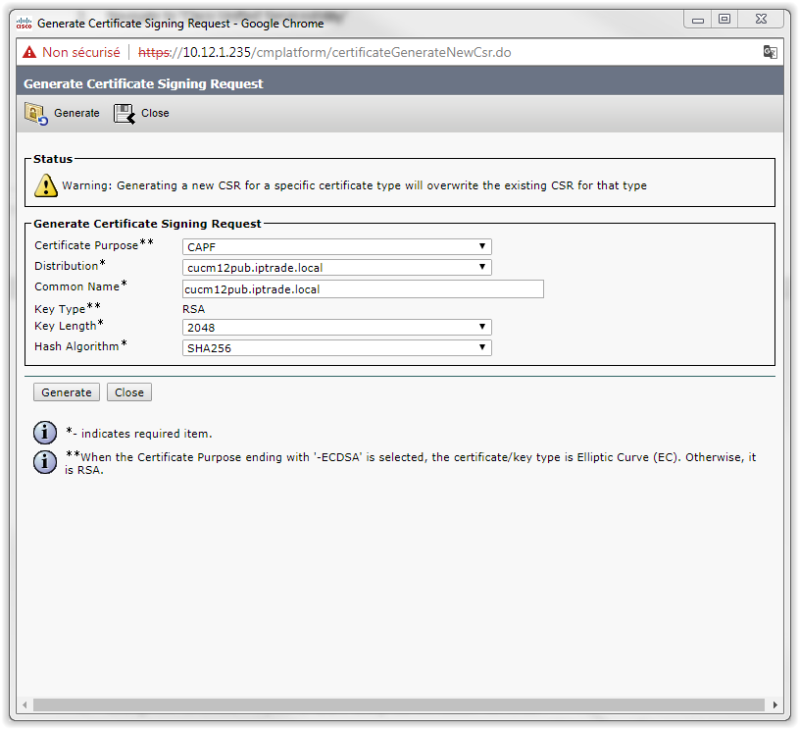This screenshot has width=799, height=729.
Task: Click the Generate button below the form
Action: tap(67, 392)
